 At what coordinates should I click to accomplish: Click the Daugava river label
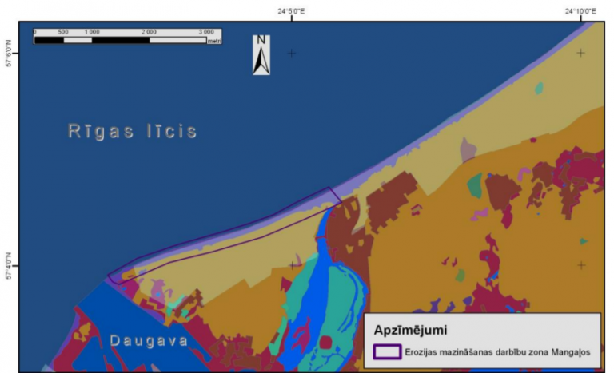coord(149,341)
